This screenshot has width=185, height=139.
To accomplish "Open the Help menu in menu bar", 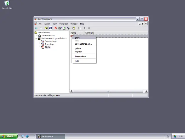I will (x=82, y=24).
